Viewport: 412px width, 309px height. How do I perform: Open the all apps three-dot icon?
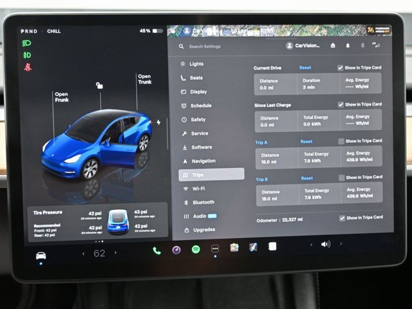click(x=215, y=248)
